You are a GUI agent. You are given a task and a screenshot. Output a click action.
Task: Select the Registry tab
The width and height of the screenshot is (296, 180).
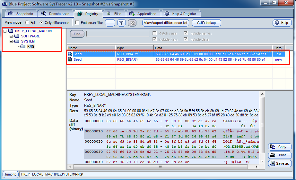[x=88, y=13]
